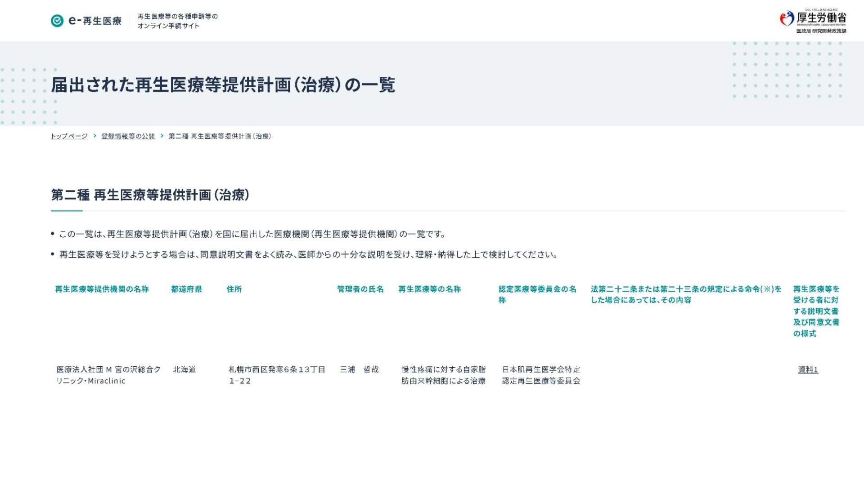The height and width of the screenshot is (493, 864).
Task: Click the 第二種 再生医療等提供計画(治療) section heading
Action: point(150,195)
